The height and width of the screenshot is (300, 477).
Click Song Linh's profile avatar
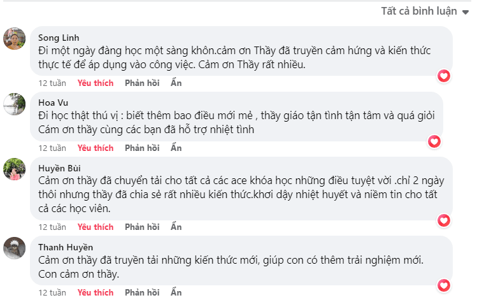(x=15, y=39)
